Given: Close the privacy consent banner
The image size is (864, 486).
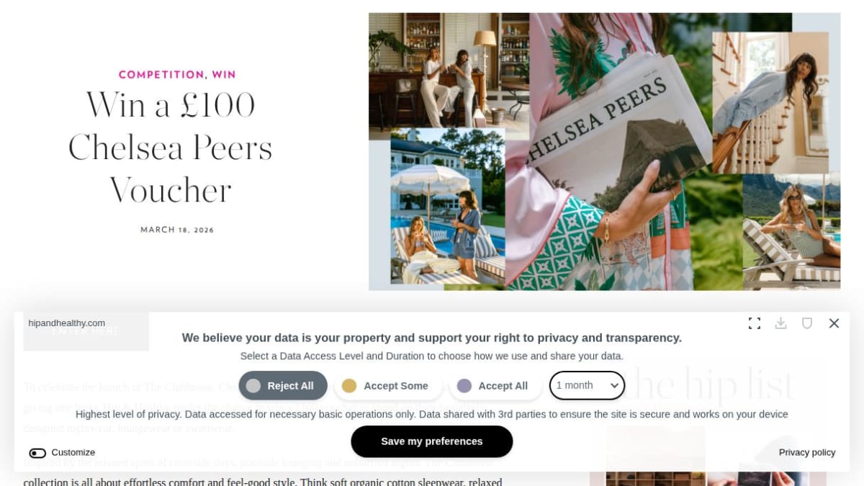Looking at the screenshot, I should pos(834,323).
